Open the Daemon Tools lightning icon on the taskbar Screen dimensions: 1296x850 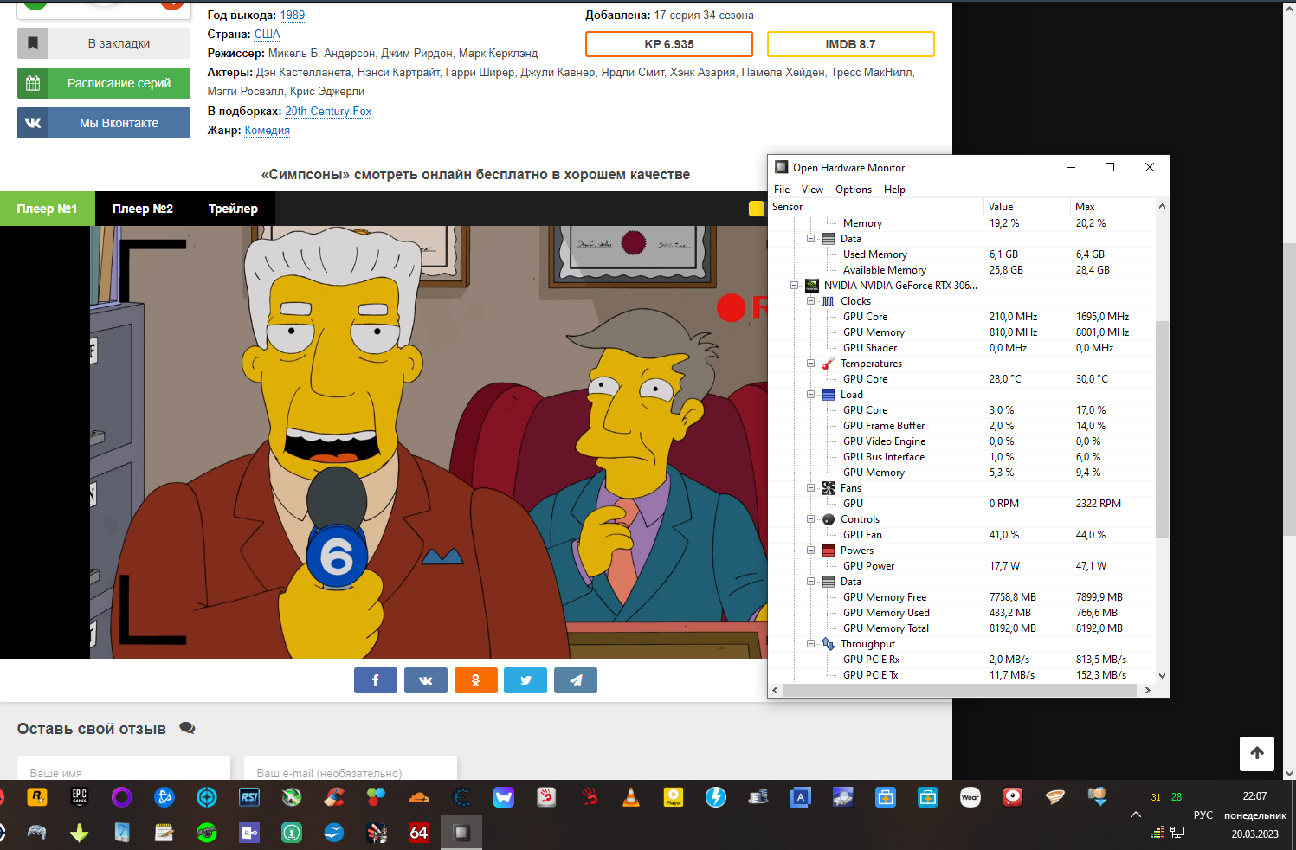click(x=716, y=797)
